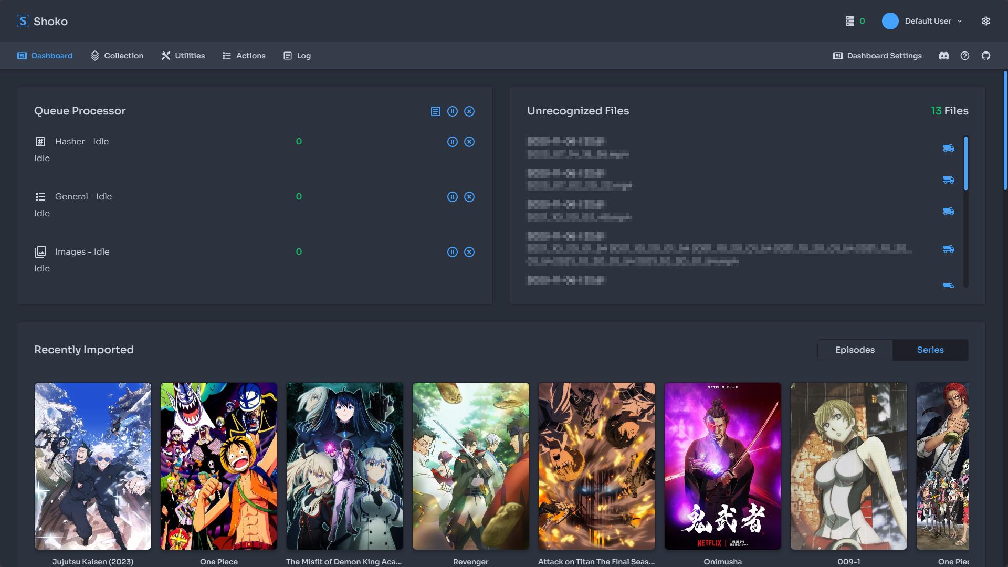Pause the Images queue
1008x567 pixels.
coord(453,252)
